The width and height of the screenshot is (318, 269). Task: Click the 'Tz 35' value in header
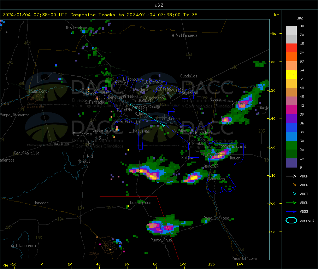[190, 15]
